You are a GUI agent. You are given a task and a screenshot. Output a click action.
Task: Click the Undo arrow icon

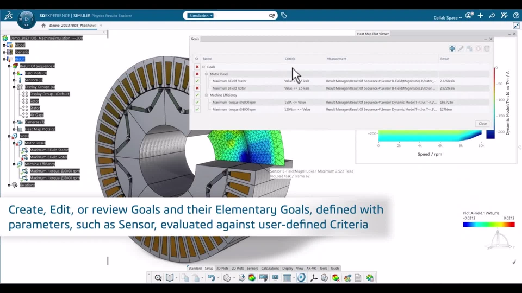coord(212,278)
